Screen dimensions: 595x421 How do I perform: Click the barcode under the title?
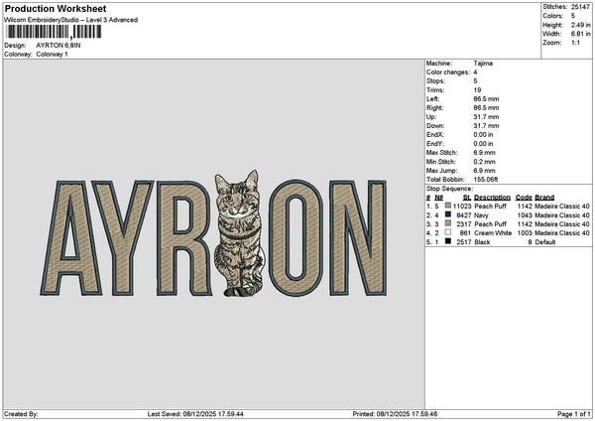[54, 32]
